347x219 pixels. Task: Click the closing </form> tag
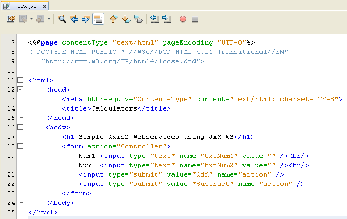[77, 193]
